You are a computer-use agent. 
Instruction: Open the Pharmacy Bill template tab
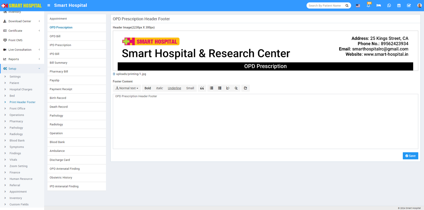(59, 72)
